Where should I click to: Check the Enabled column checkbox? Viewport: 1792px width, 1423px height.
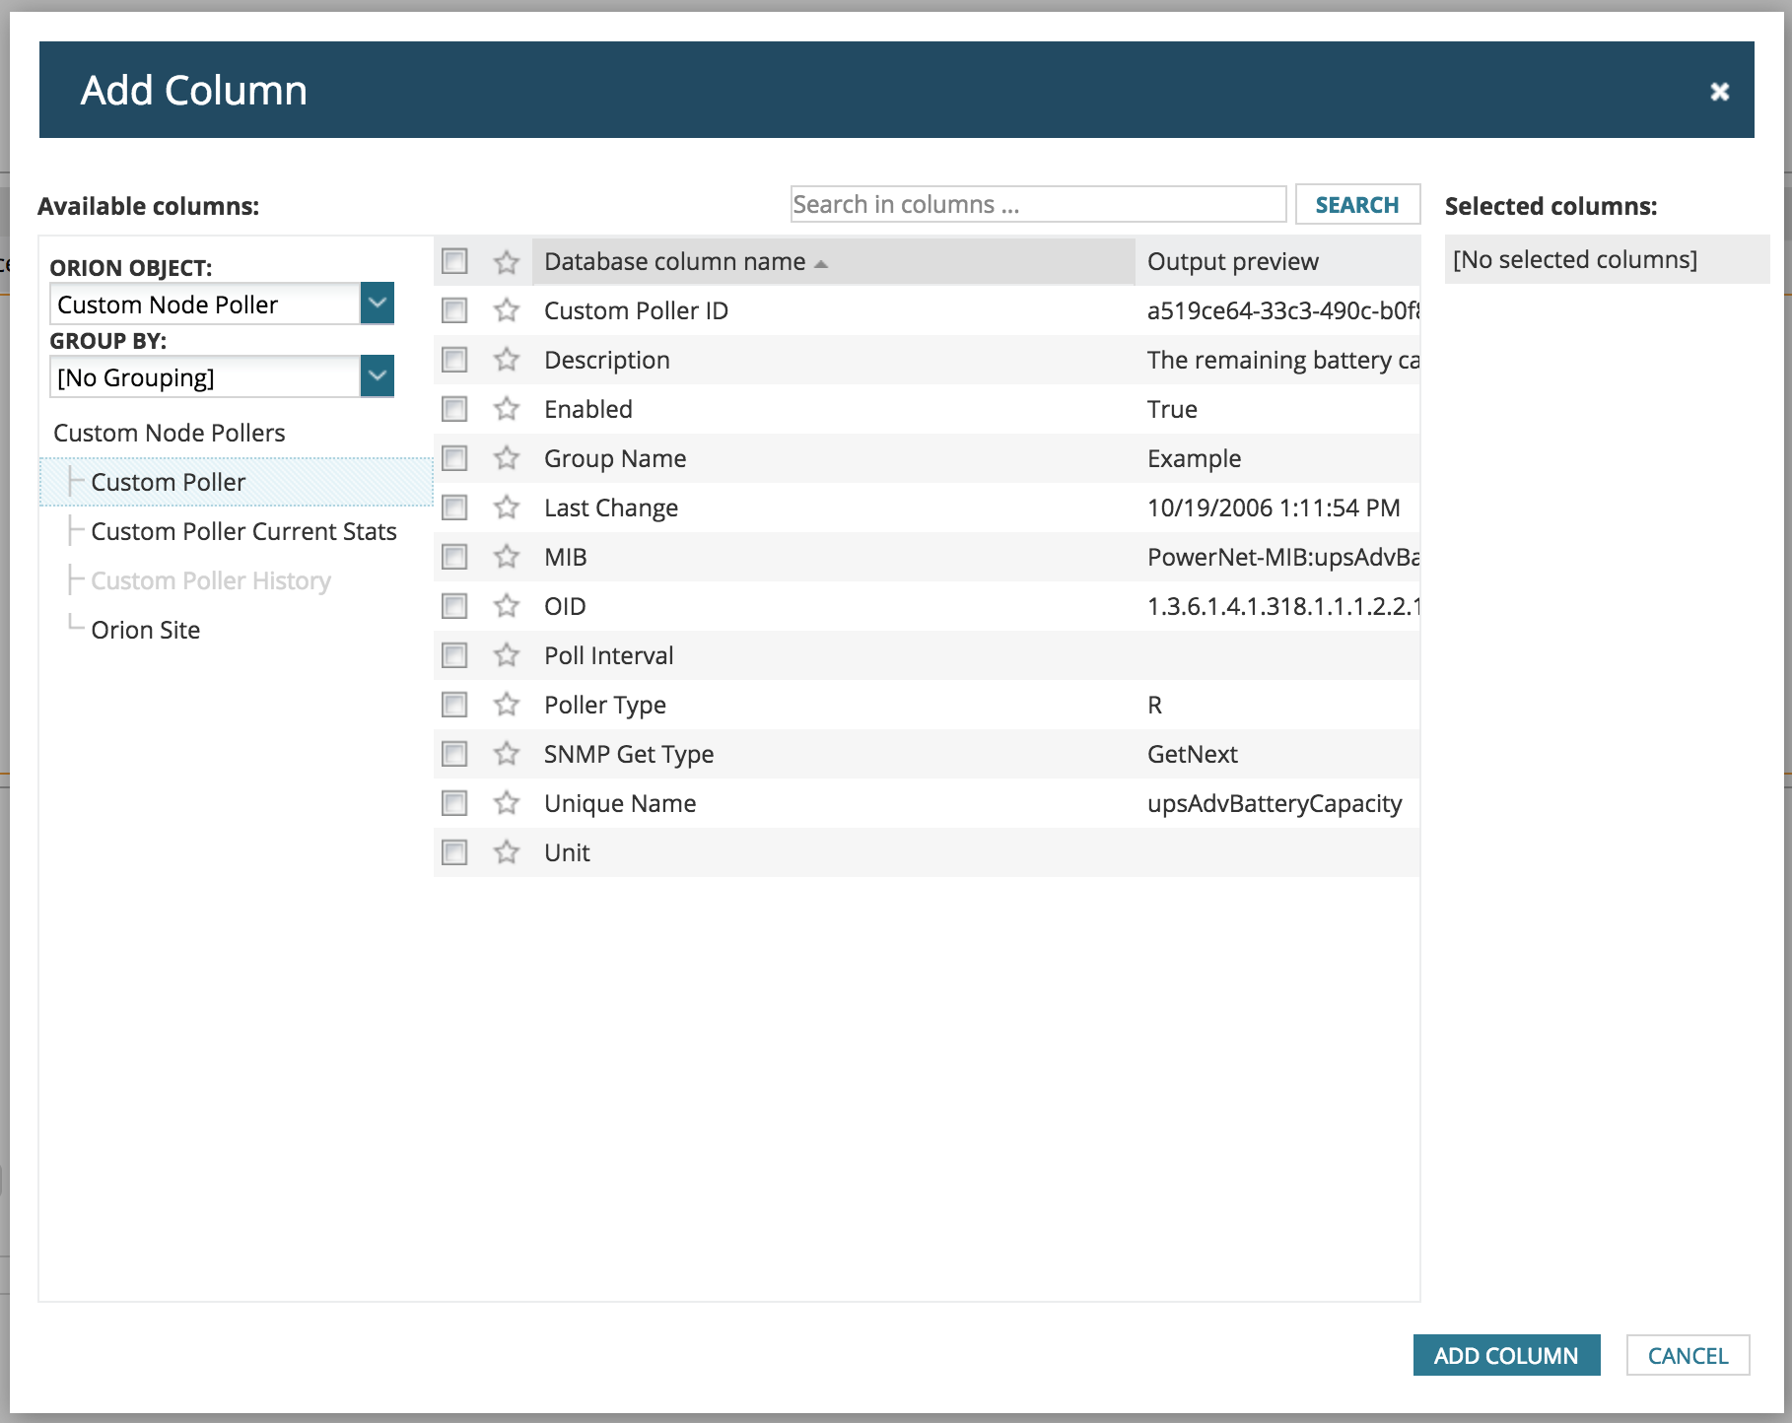pyautogui.click(x=454, y=409)
